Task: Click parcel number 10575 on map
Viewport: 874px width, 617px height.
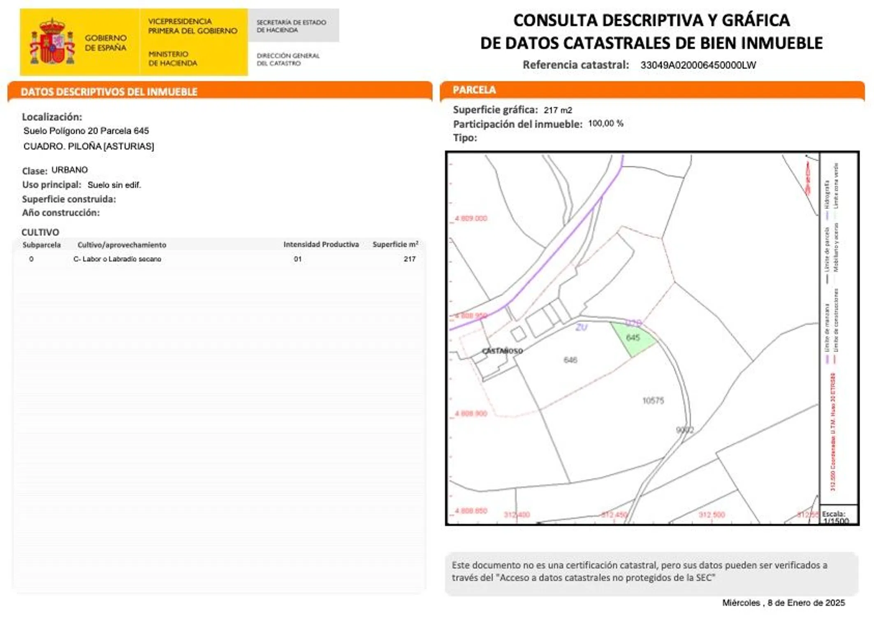Action: click(653, 400)
